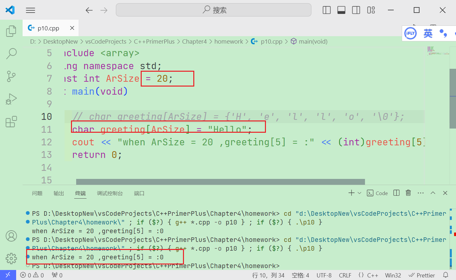Toggle the iFLY punctuation mode icon
Viewport: 456px width, 280px height.
pyautogui.click(x=444, y=33)
